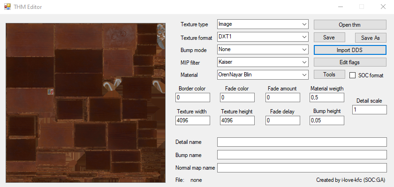Focus the Normal map name text box
This screenshot has width=394, height=187.
click(x=302, y=168)
